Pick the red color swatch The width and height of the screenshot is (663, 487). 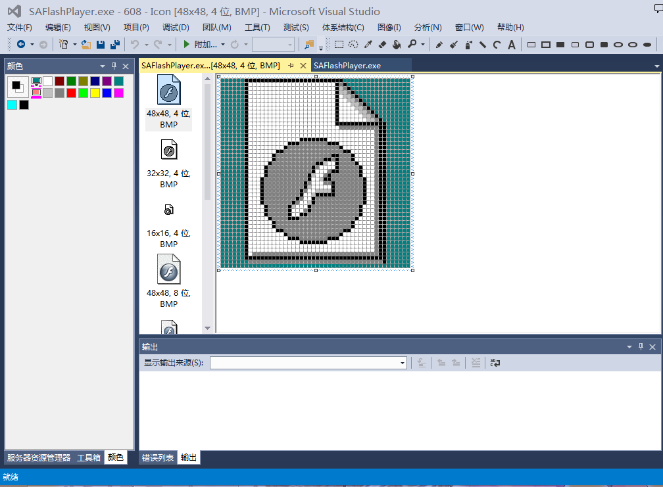tap(72, 93)
